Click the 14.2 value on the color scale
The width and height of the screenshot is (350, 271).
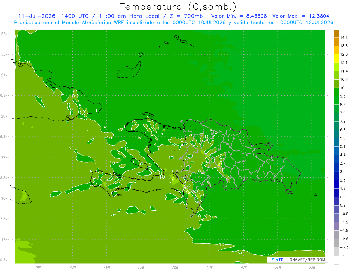(x=344, y=37)
